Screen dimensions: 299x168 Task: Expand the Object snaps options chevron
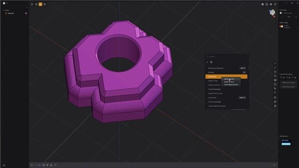(x=297, y=27)
